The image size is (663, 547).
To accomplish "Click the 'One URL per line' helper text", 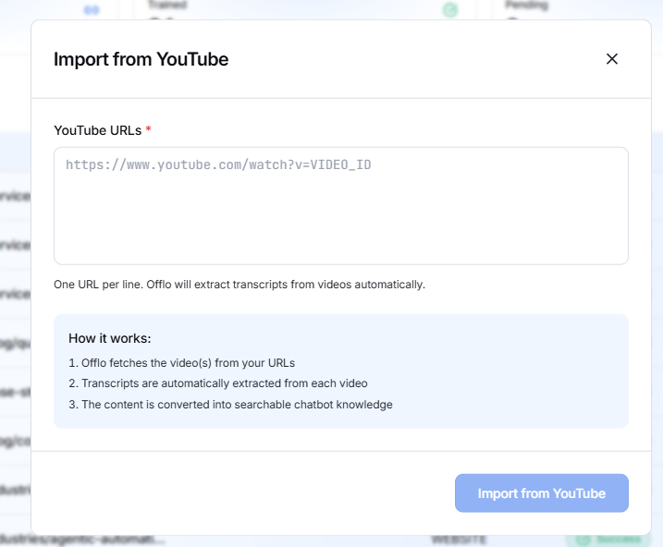I will point(239,285).
